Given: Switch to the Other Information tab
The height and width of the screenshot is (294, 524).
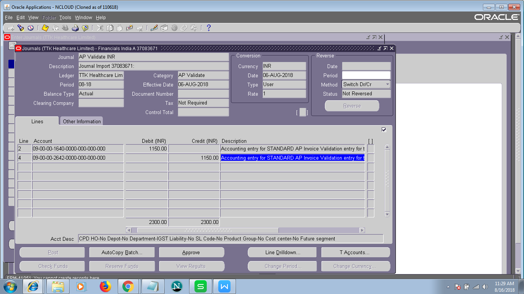Looking at the screenshot, I should (x=82, y=121).
